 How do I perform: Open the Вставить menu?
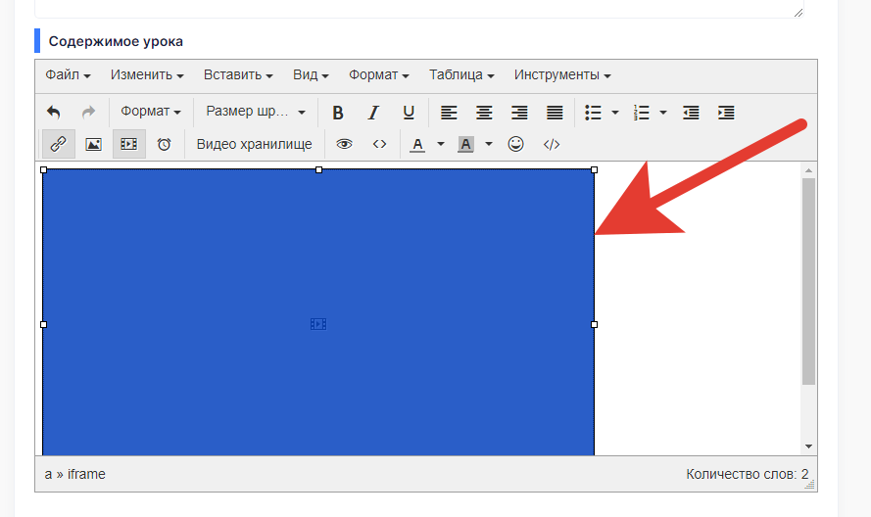(x=238, y=75)
